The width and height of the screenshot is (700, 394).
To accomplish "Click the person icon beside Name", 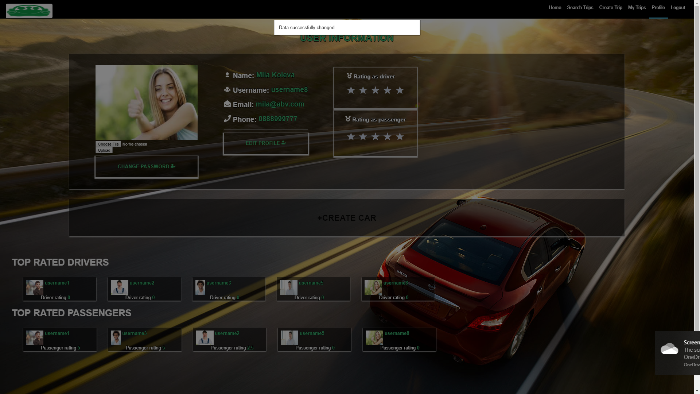I will 227,75.
